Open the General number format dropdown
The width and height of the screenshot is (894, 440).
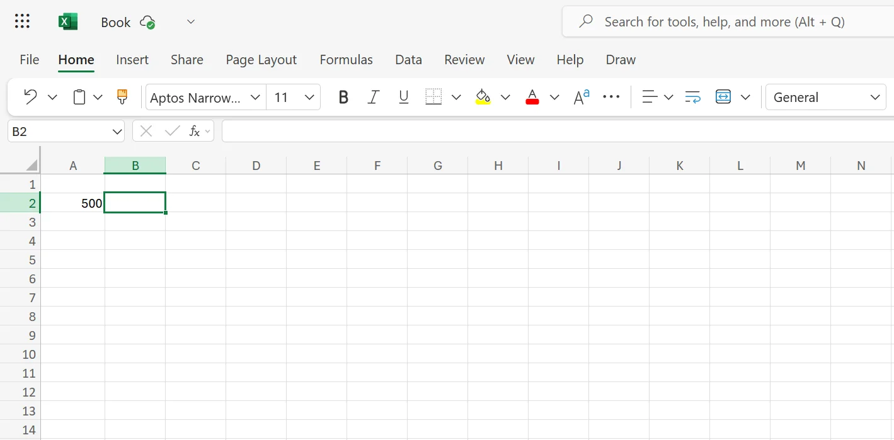coord(875,97)
